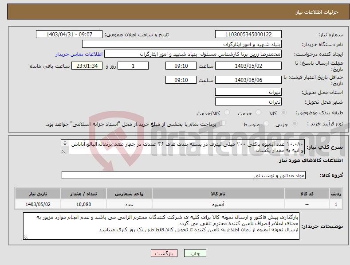Click the response deadline date 1403/05/02 field
The height and width of the screenshot is (265, 350).
pos(248,66)
